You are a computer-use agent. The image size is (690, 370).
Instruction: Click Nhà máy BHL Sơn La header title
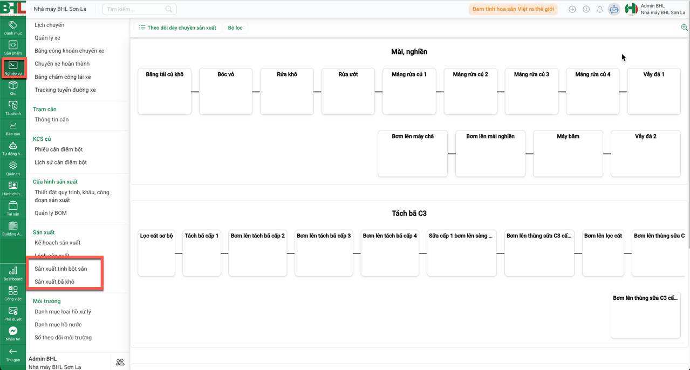click(x=60, y=9)
